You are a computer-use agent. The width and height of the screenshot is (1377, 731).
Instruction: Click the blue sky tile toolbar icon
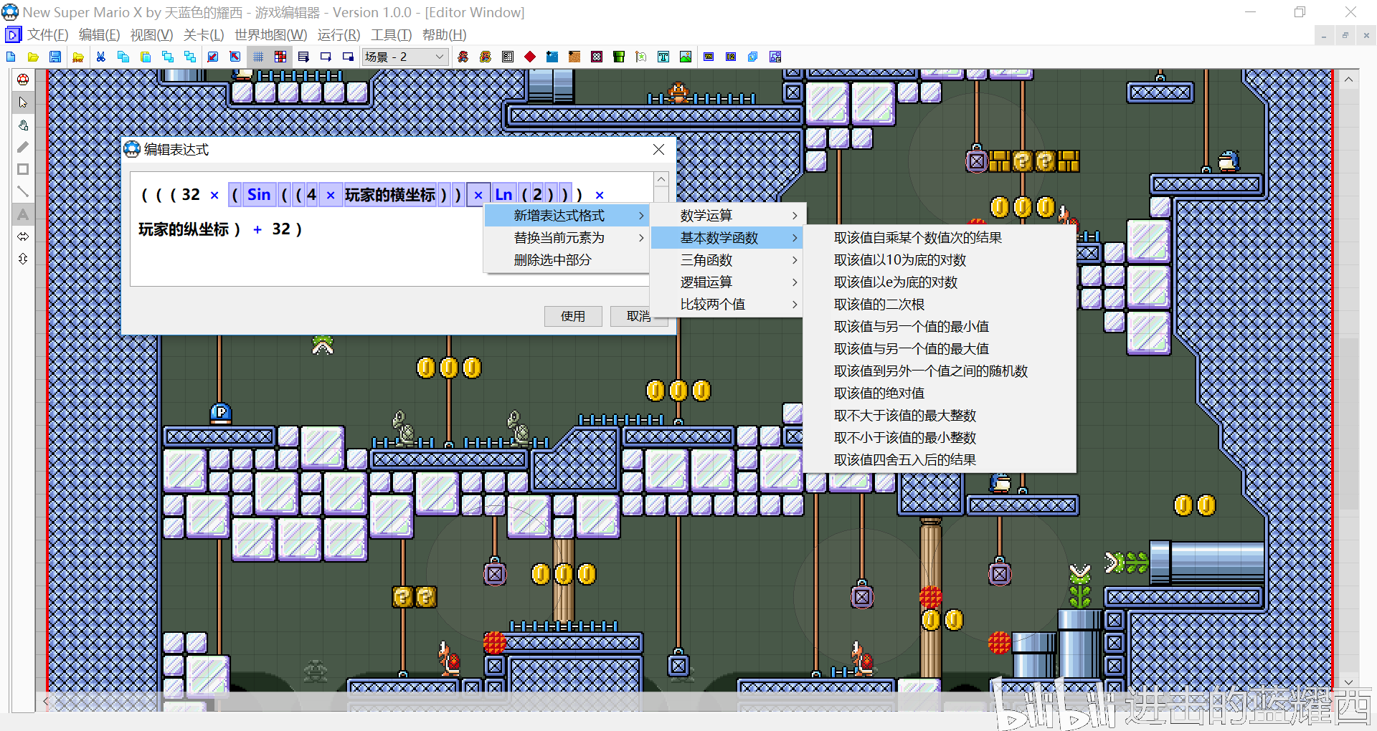[552, 57]
